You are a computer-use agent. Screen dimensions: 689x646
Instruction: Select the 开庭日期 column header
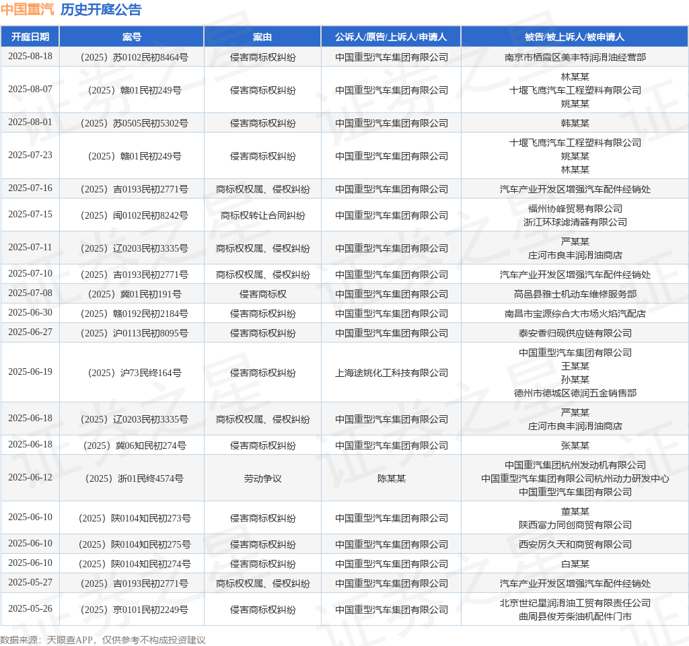30,37
